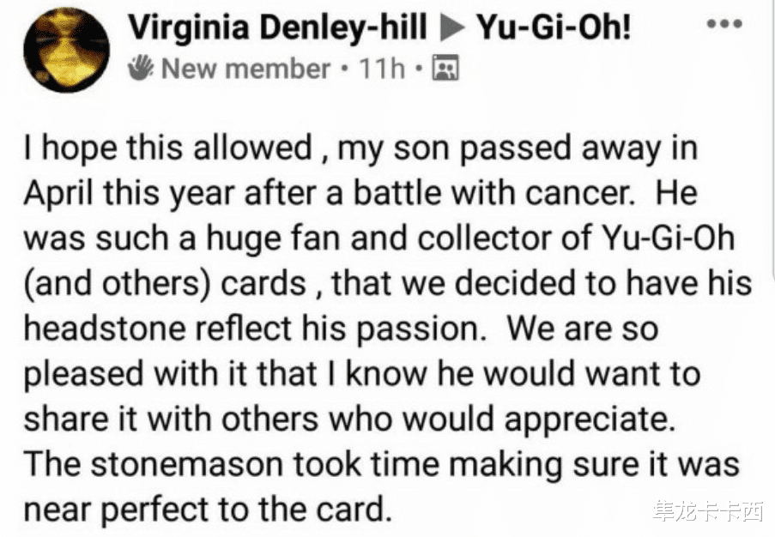Click the group audience icon beside 11h
The height and width of the screenshot is (537, 775).
click(445, 69)
